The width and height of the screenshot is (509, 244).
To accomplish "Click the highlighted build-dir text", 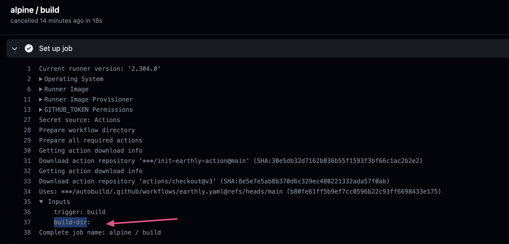I will [71, 222].
